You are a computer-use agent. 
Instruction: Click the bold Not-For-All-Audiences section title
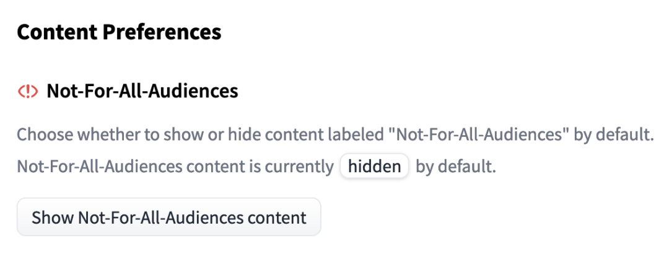142,91
